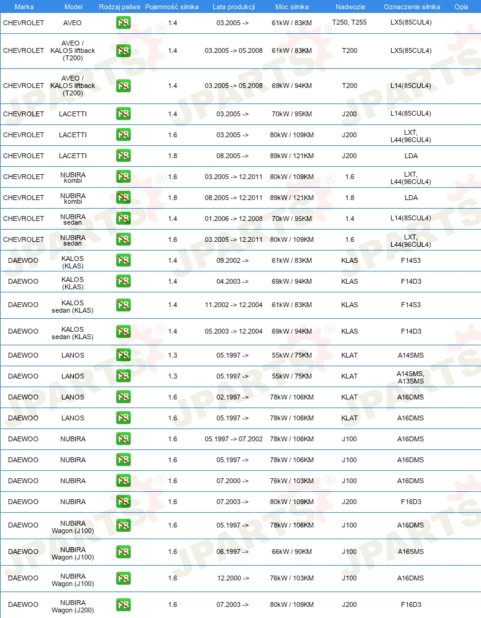The image size is (481, 618).
Task: Click fuel icon in KALOS (KLAS) 04.2003 row
Action: pyautogui.click(x=123, y=281)
